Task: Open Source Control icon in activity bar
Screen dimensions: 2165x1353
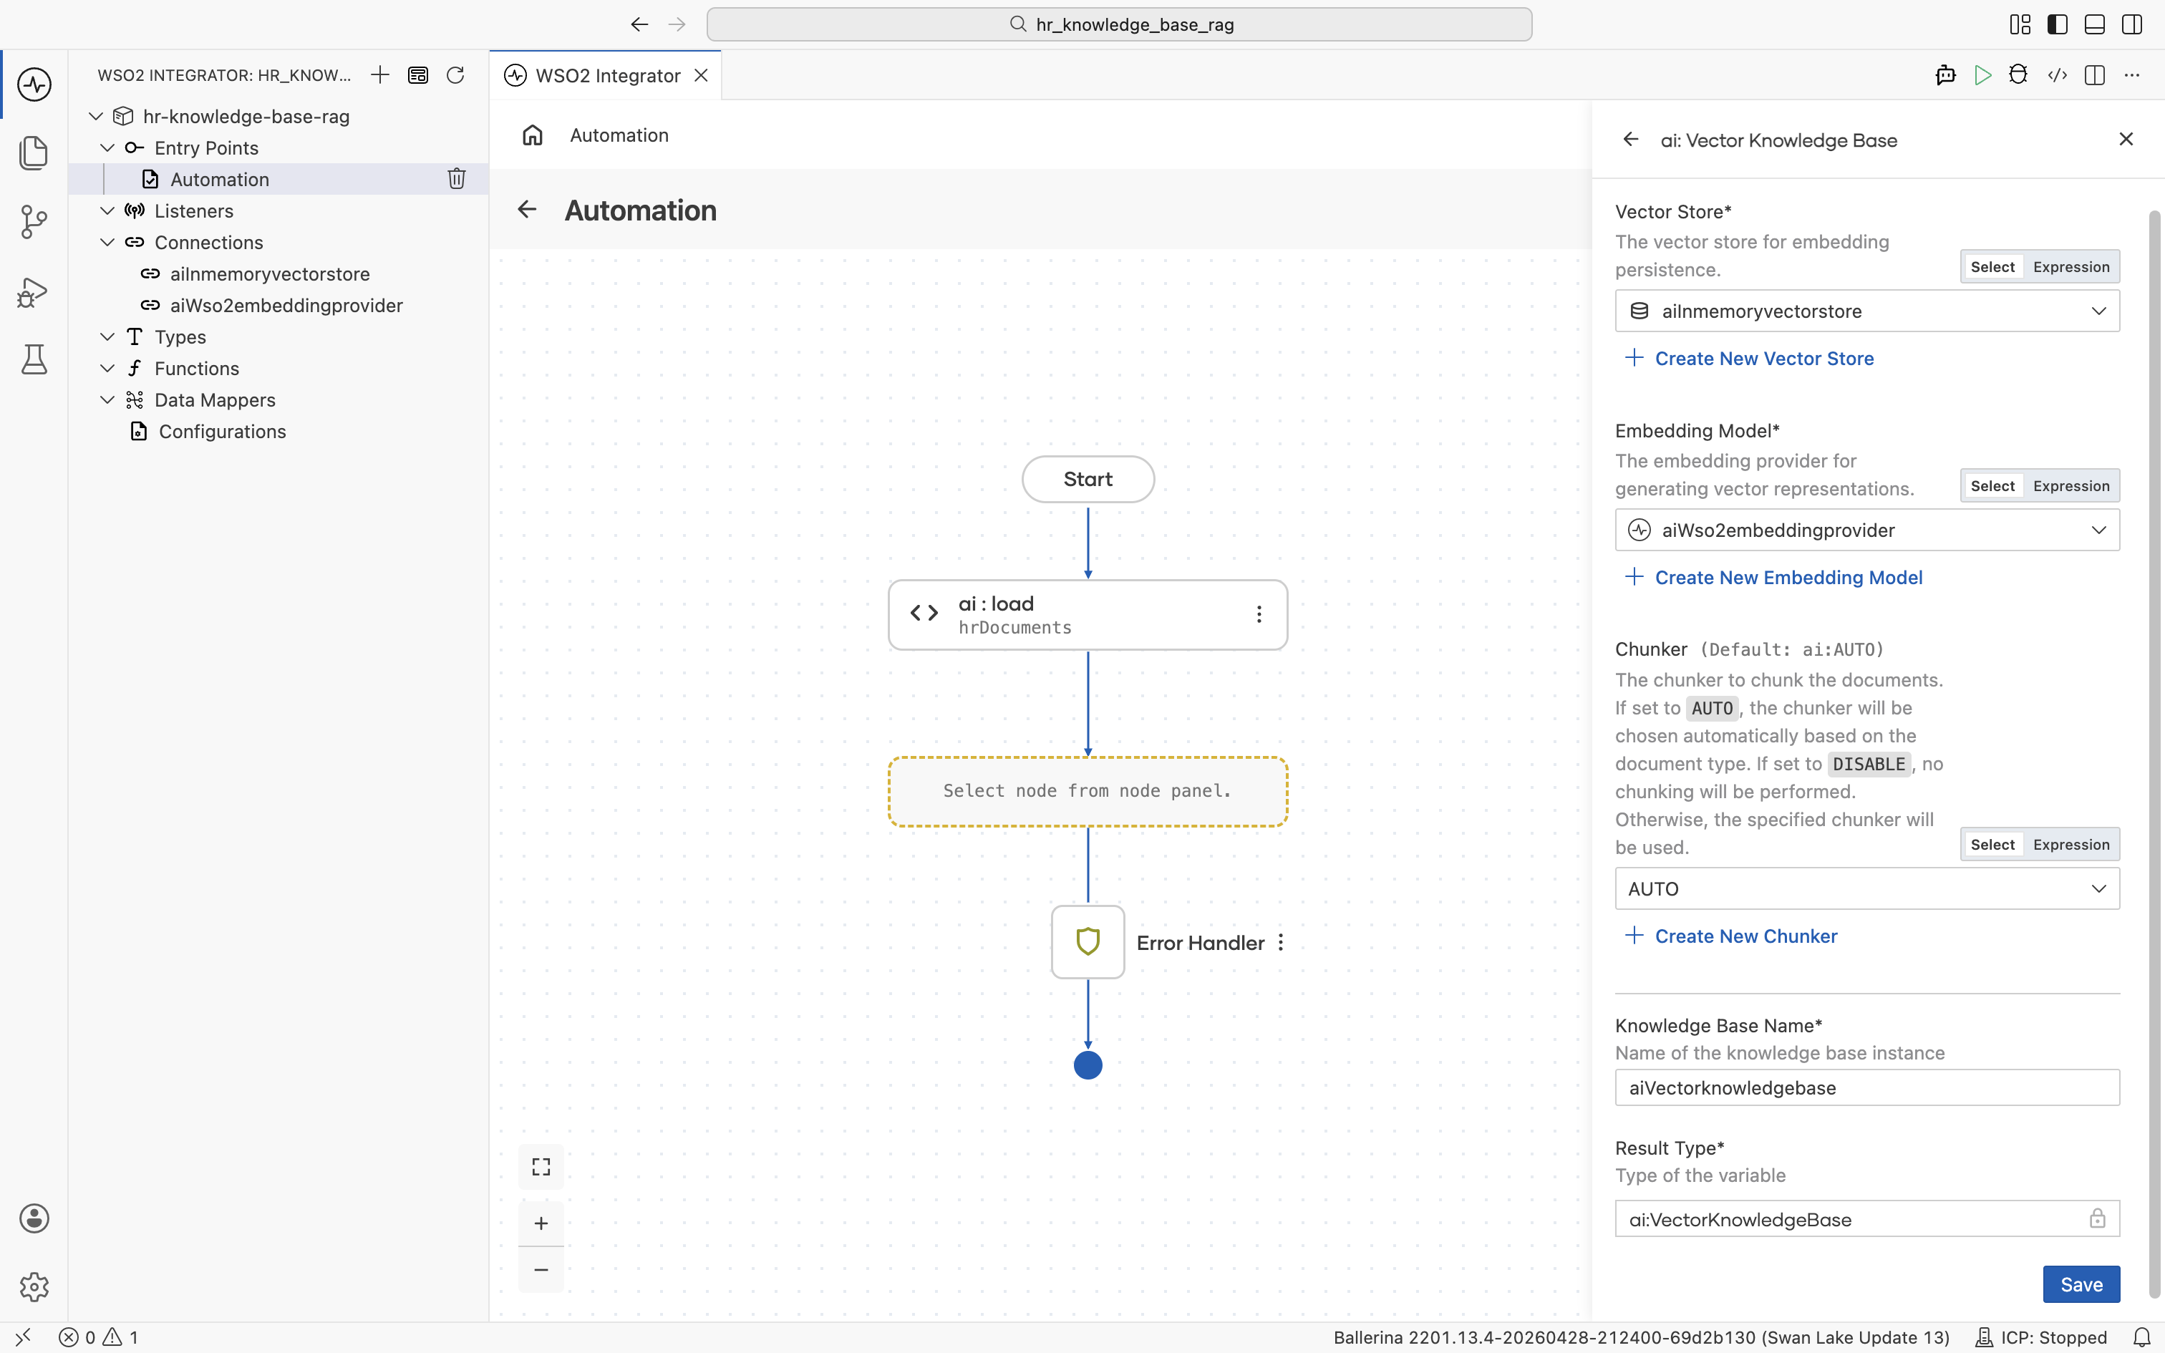Action: 34,221
